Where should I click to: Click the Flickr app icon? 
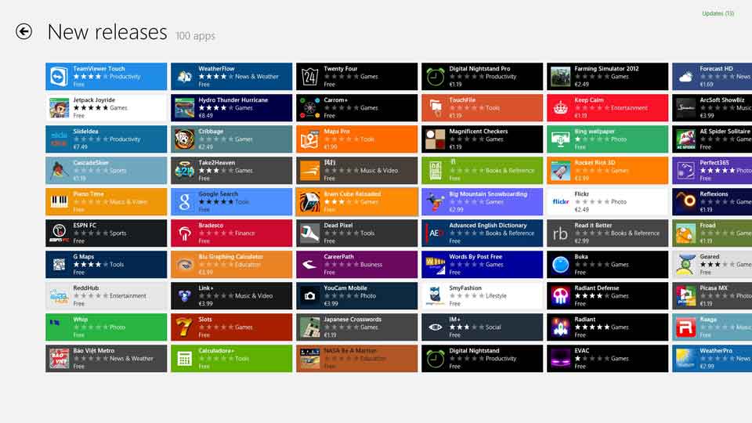(561, 202)
